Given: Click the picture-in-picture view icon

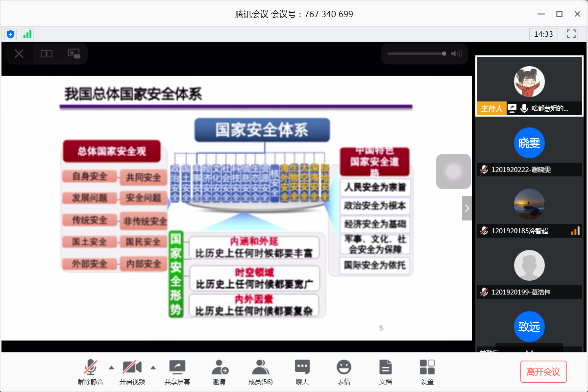Looking at the screenshot, I should click(x=74, y=54).
